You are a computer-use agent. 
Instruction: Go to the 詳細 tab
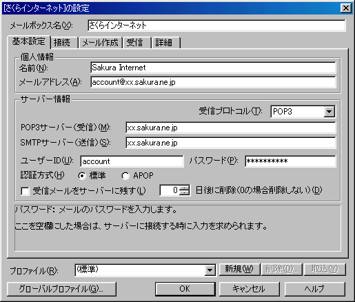pos(165,43)
